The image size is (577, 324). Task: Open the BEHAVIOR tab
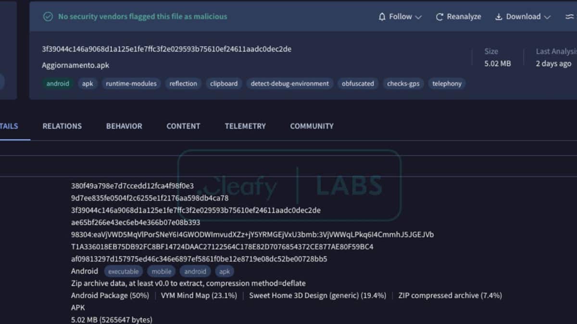(x=124, y=126)
